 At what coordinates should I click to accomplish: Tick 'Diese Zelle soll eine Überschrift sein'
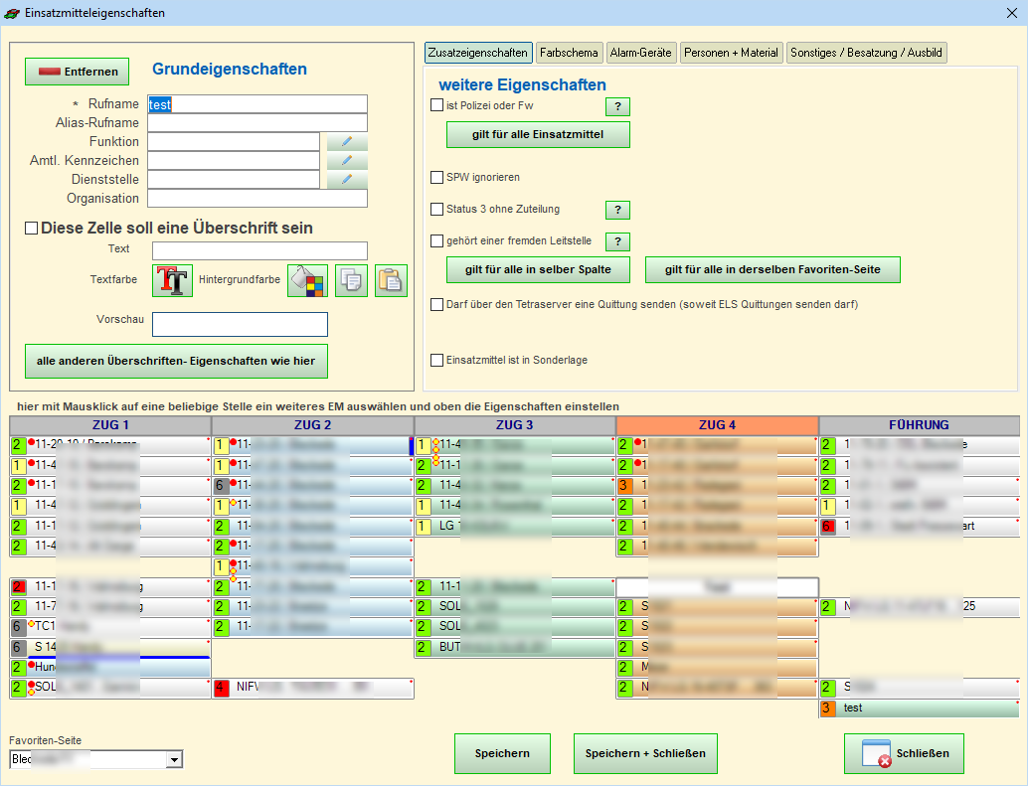(x=31, y=229)
